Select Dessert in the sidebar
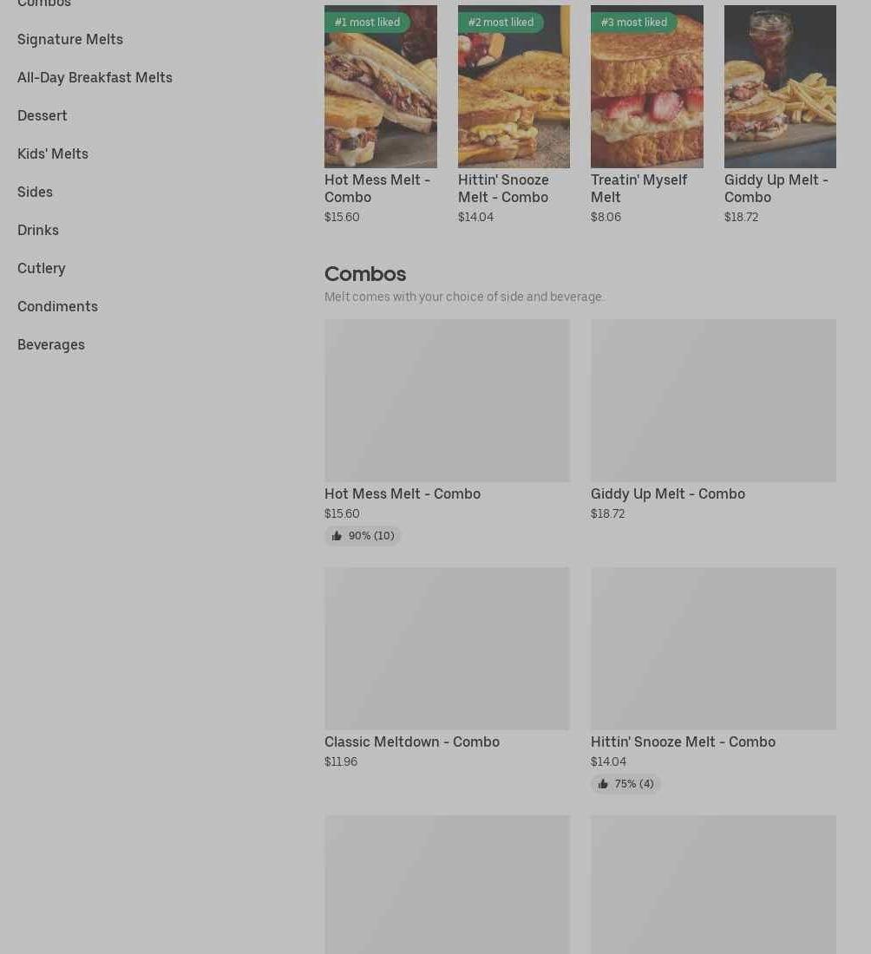 coord(42,115)
